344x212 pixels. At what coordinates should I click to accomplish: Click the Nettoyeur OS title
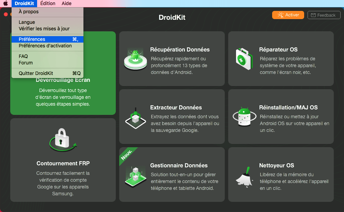(277, 165)
